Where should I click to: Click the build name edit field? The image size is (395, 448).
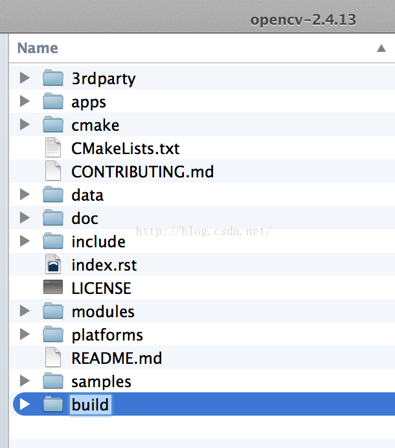90,405
